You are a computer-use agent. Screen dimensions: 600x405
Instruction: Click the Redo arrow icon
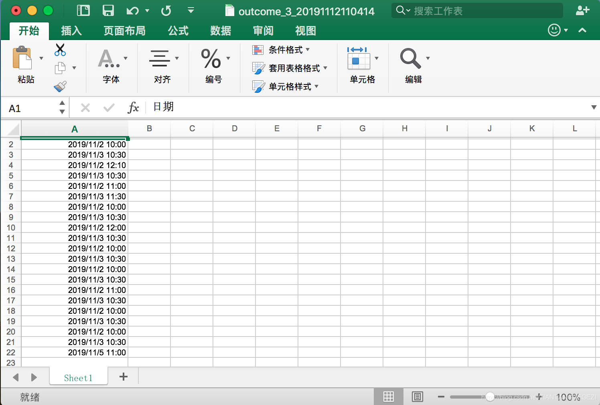click(x=166, y=11)
